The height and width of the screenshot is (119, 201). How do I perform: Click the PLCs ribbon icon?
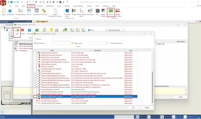coord(98,12)
